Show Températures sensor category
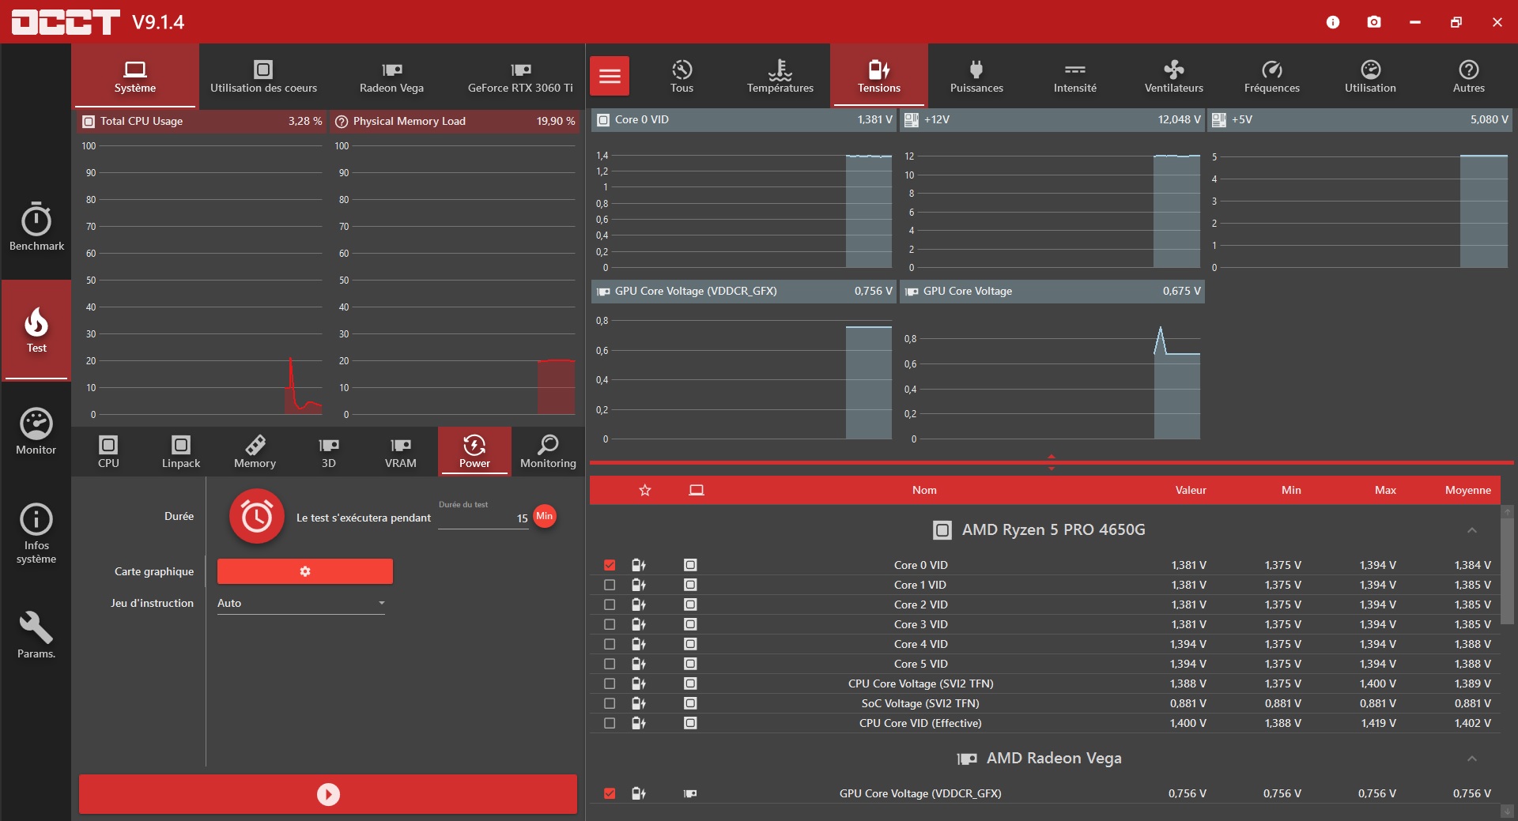Screen dimensions: 1518x821 (x=780, y=77)
